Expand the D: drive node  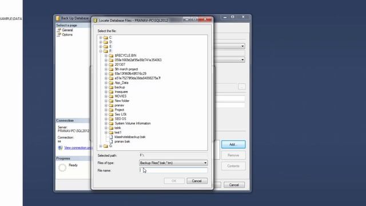[101, 42]
